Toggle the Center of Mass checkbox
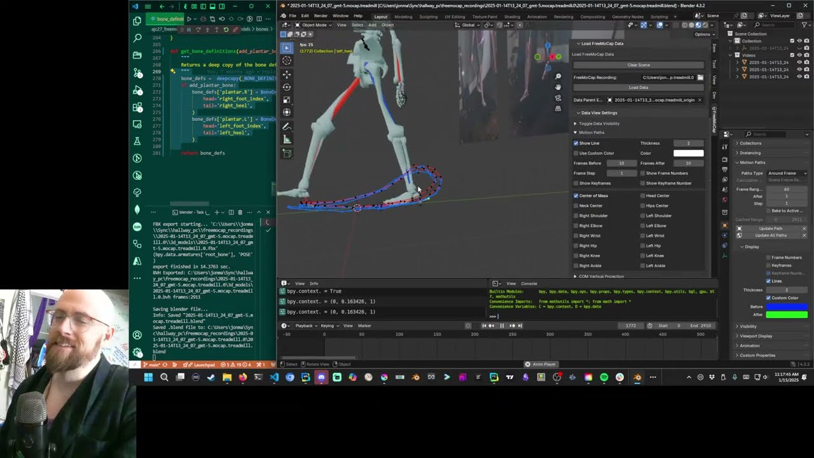The width and height of the screenshot is (814, 458). (576, 195)
